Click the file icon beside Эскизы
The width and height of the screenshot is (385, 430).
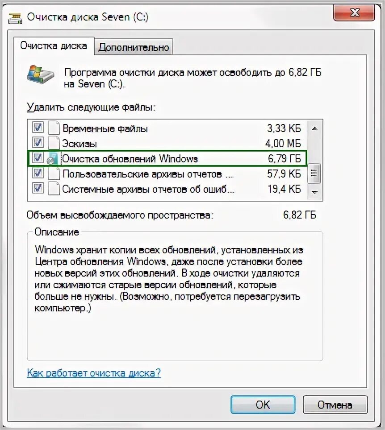click(54, 143)
